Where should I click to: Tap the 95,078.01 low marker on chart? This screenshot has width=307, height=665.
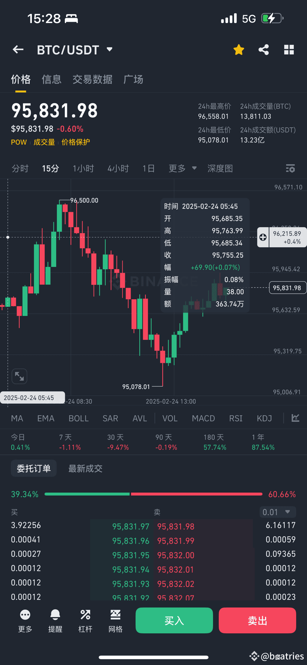coord(136,387)
